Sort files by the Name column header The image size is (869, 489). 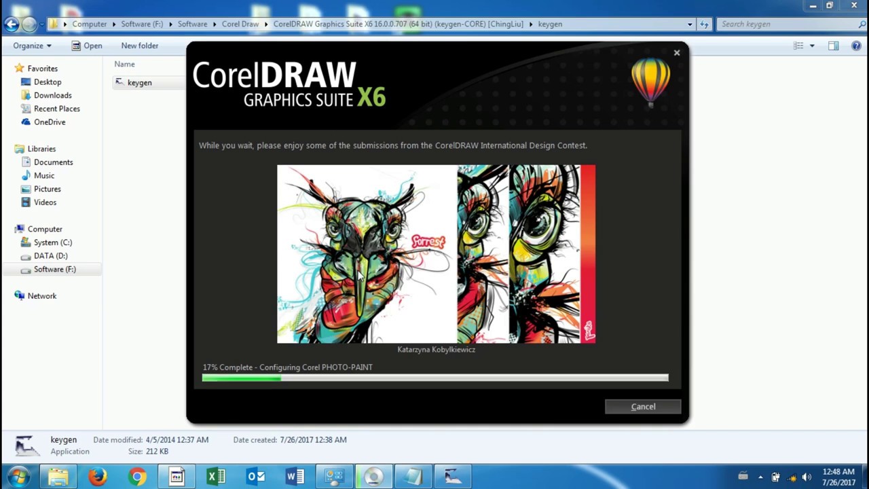[x=124, y=64]
